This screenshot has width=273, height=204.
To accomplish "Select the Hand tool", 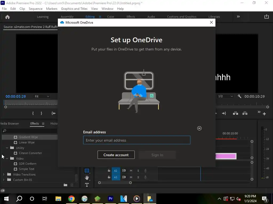I will (87, 178).
